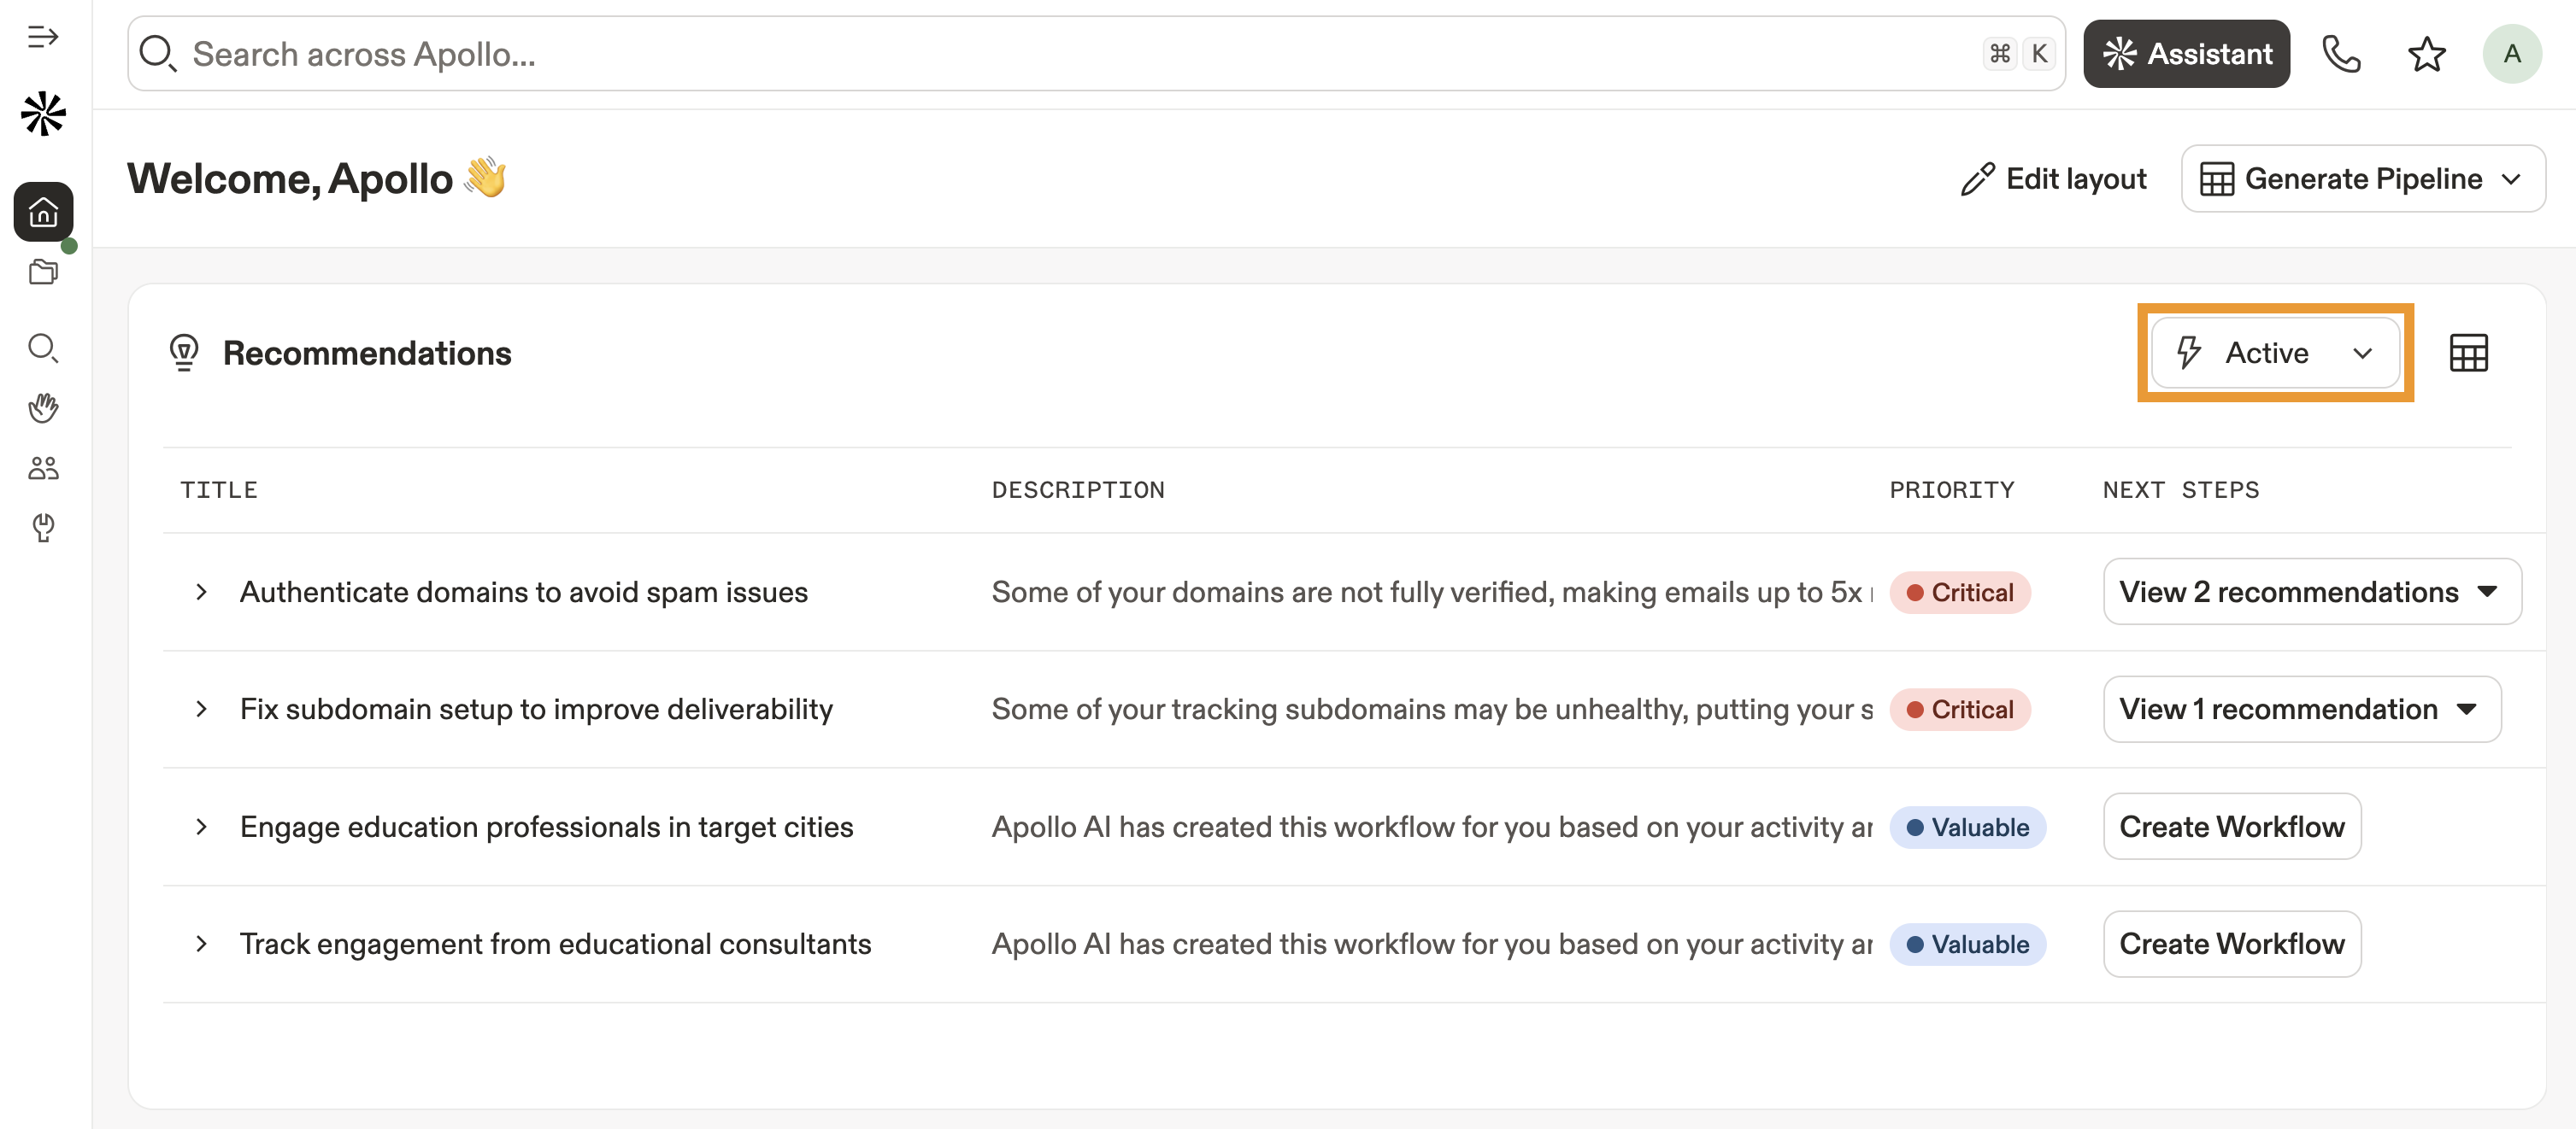Click the star favorites icon
This screenshot has width=2576, height=1129.
2426,54
